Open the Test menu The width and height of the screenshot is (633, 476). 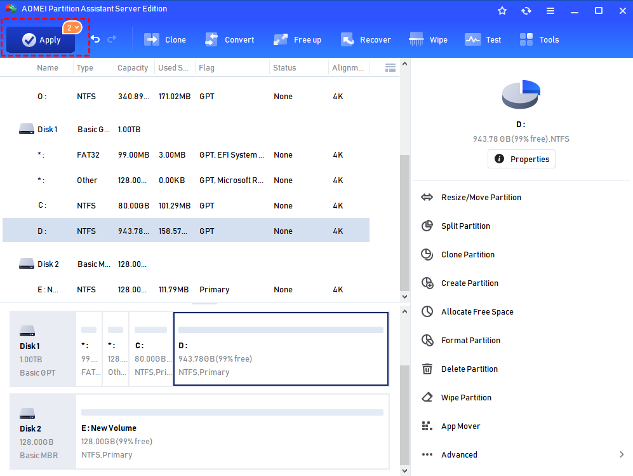[483, 39]
